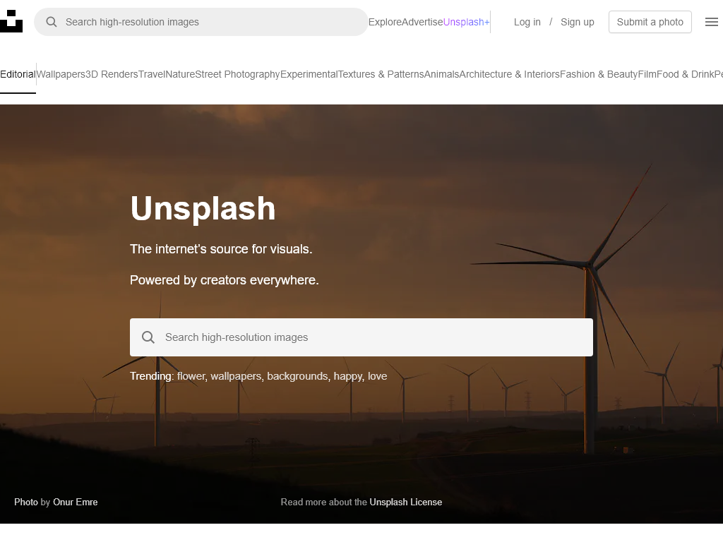The height and width of the screenshot is (542, 723).
Task: Select the Architecture & Interiors category tab
Action: click(x=510, y=74)
